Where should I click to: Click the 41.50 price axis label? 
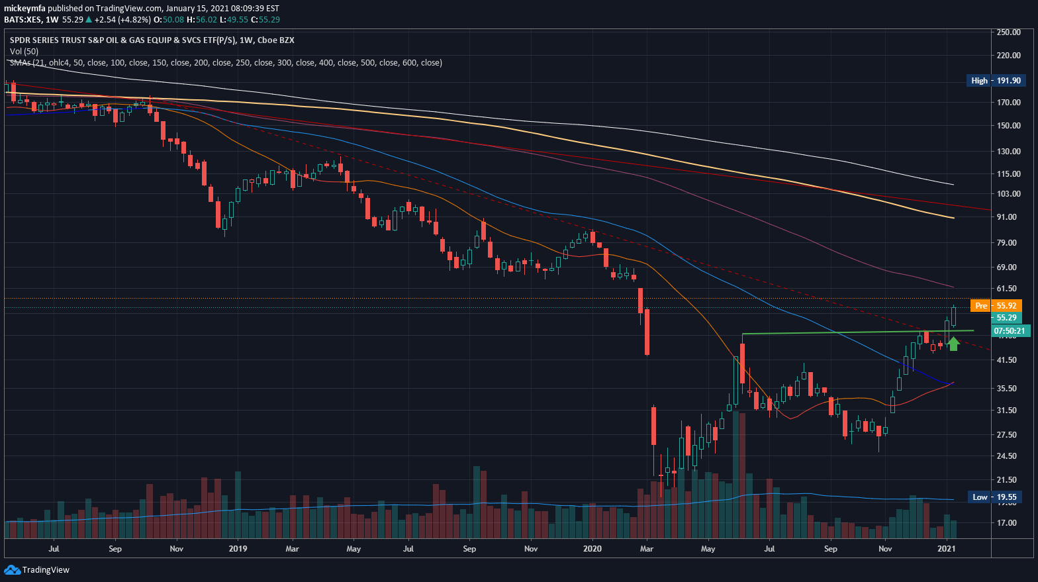(1008, 360)
